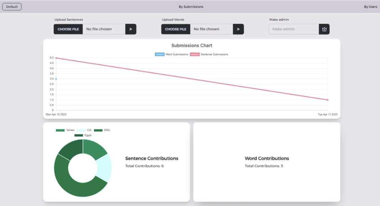Click the blue word data point at 3.0

(56, 79)
